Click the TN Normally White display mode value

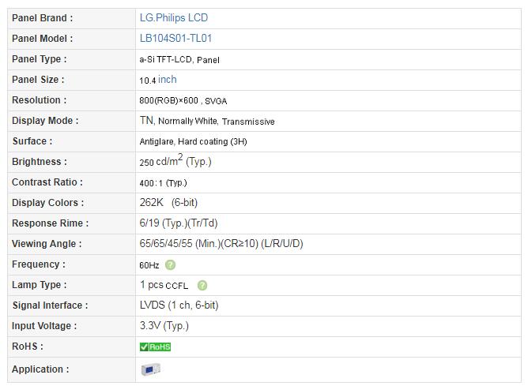pyautogui.click(x=206, y=121)
